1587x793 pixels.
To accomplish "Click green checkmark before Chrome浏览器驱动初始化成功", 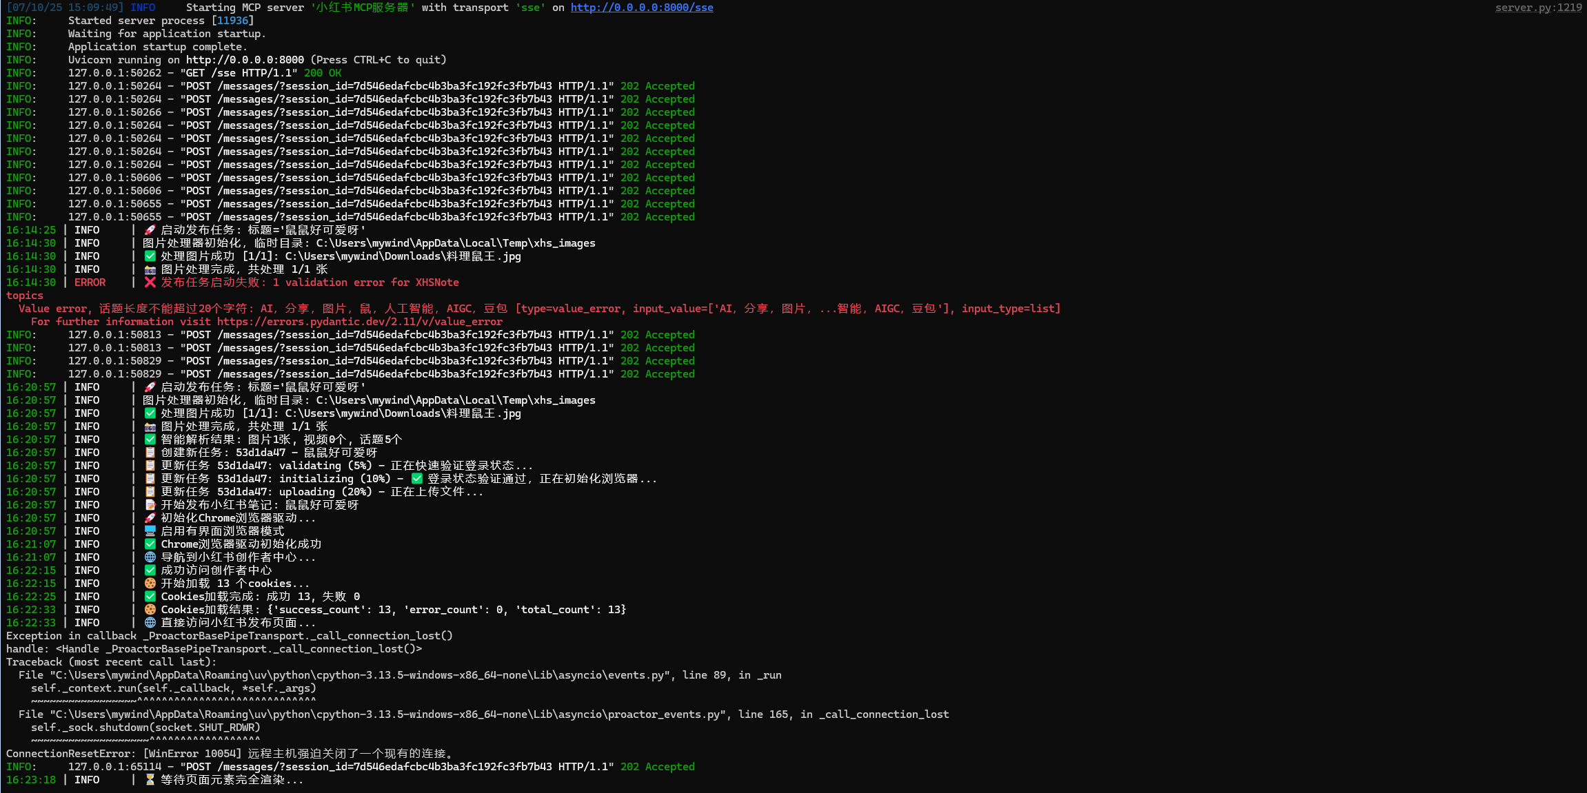I will click(150, 544).
